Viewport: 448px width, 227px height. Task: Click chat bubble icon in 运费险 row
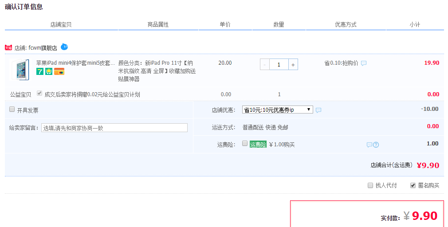point(369,145)
